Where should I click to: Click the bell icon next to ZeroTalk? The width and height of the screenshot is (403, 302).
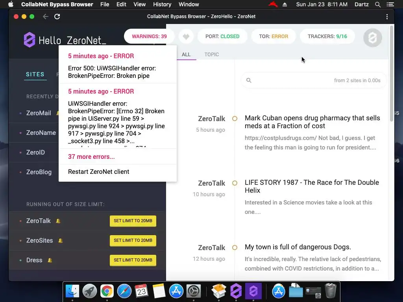58,221
